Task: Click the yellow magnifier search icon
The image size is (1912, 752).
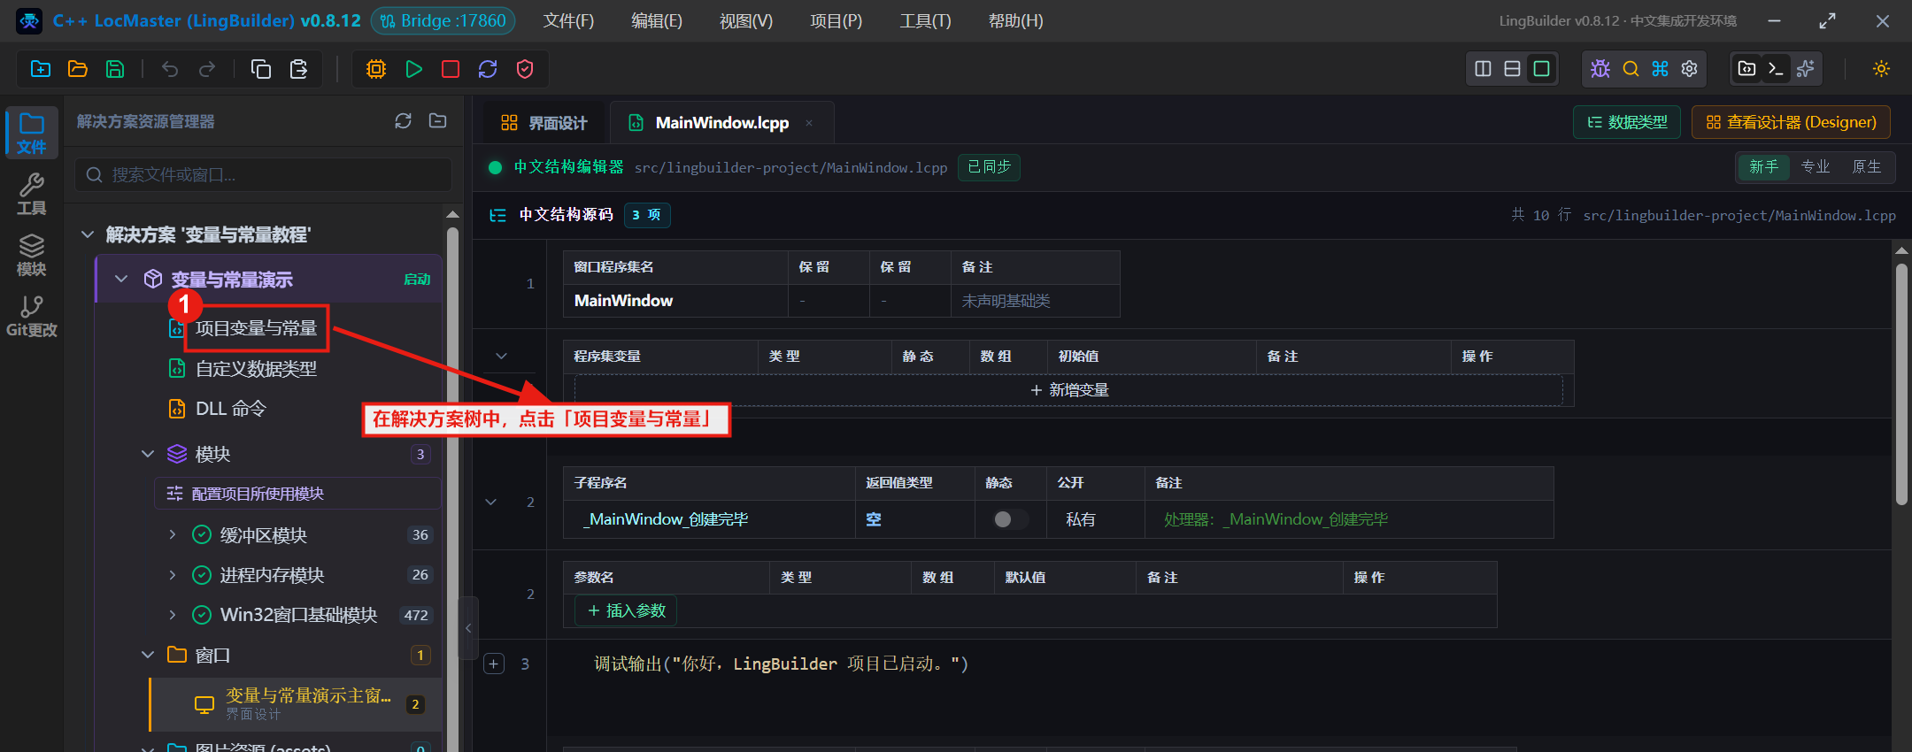Action: 1631,69
